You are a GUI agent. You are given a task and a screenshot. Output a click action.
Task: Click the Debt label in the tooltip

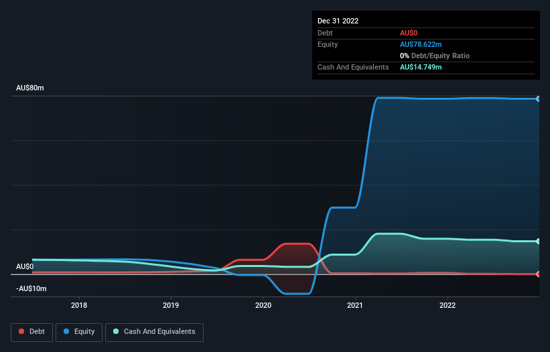coord(325,33)
